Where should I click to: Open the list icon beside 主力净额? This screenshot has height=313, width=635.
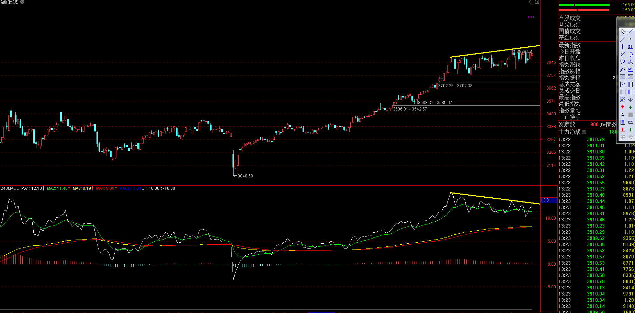584,132
